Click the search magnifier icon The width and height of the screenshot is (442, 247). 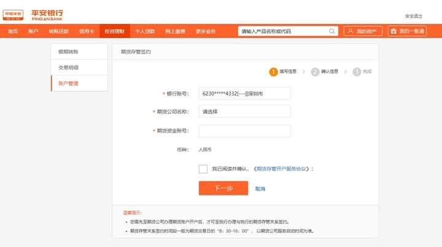click(x=332, y=31)
